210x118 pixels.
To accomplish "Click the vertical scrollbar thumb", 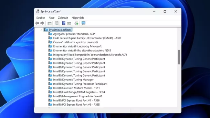I will click(x=179, y=57).
